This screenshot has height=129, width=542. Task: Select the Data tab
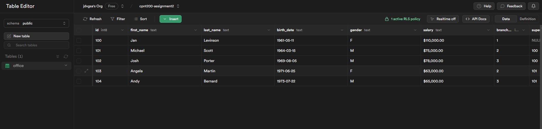(506, 19)
